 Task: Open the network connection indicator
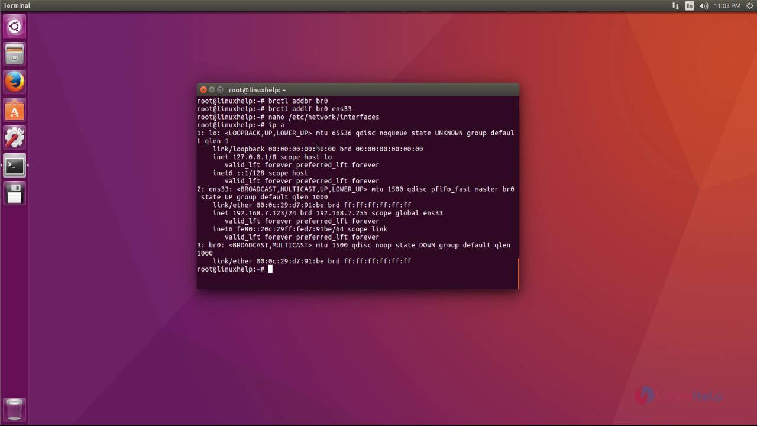(x=675, y=6)
